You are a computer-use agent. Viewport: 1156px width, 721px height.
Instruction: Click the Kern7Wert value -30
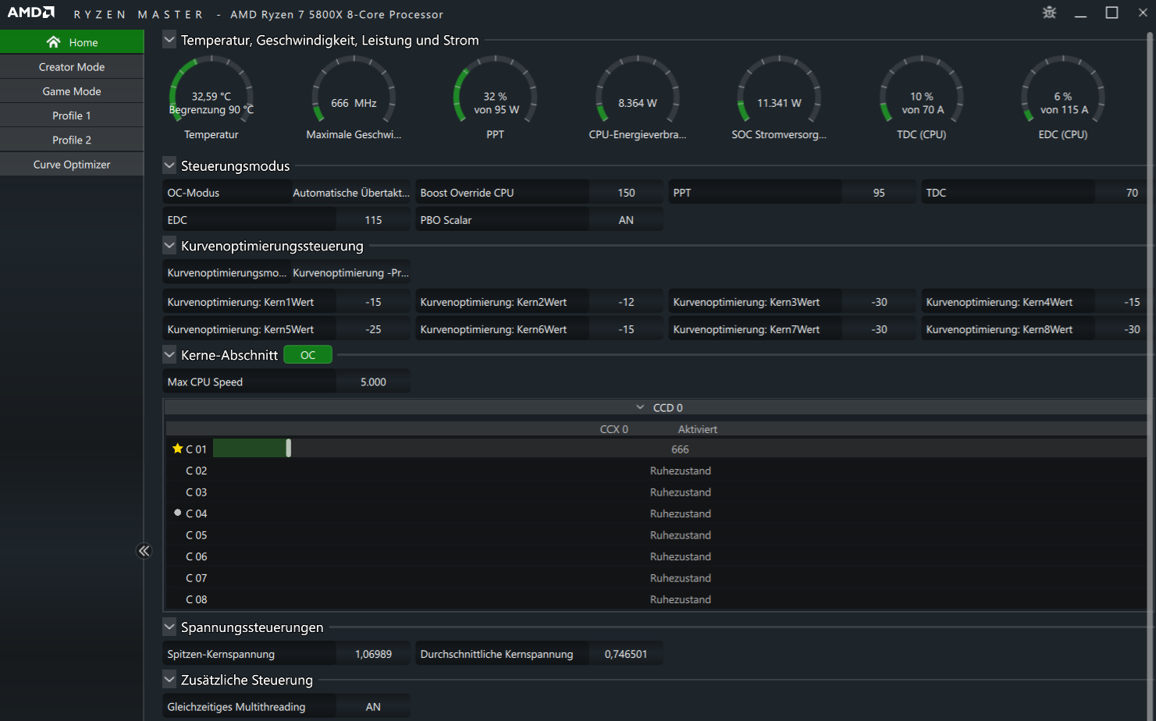tap(879, 329)
